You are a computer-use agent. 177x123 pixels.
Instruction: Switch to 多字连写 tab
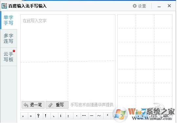coord(9,38)
